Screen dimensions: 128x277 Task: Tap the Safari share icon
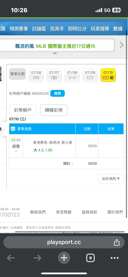[x=117, y=242]
